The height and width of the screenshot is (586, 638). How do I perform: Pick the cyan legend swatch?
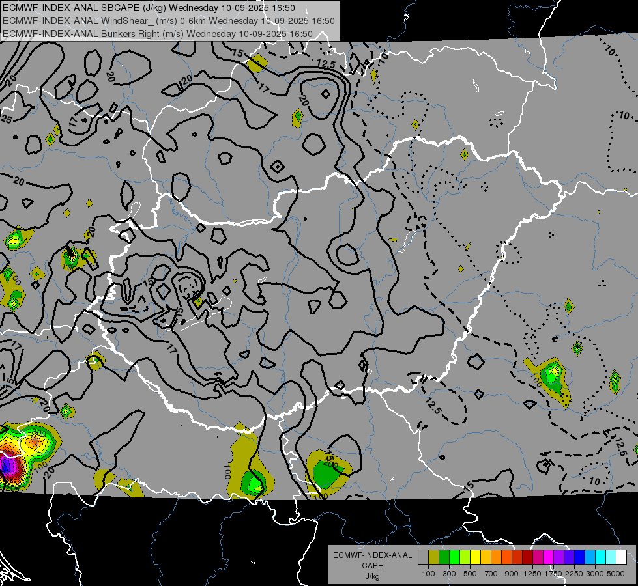[601, 557]
